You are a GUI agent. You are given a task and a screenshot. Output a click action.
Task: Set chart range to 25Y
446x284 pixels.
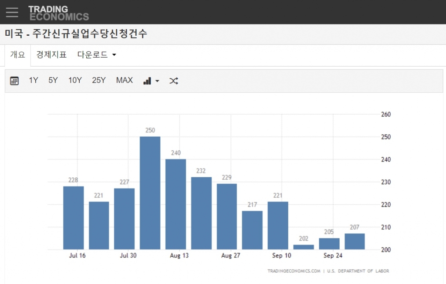[x=99, y=80]
